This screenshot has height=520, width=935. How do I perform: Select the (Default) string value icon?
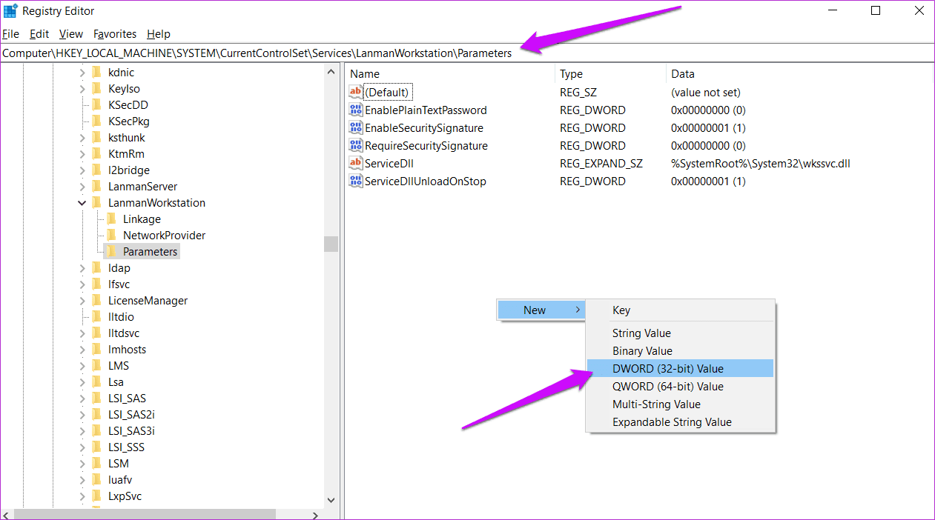(x=356, y=92)
